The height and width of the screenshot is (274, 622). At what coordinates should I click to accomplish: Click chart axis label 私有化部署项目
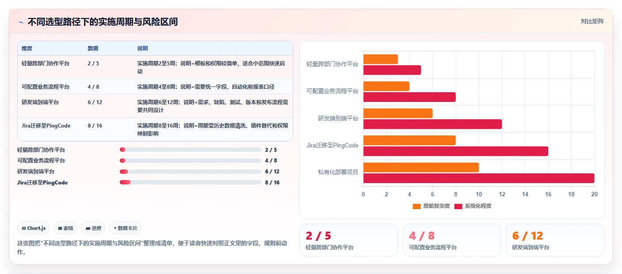(x=338, y=172)
